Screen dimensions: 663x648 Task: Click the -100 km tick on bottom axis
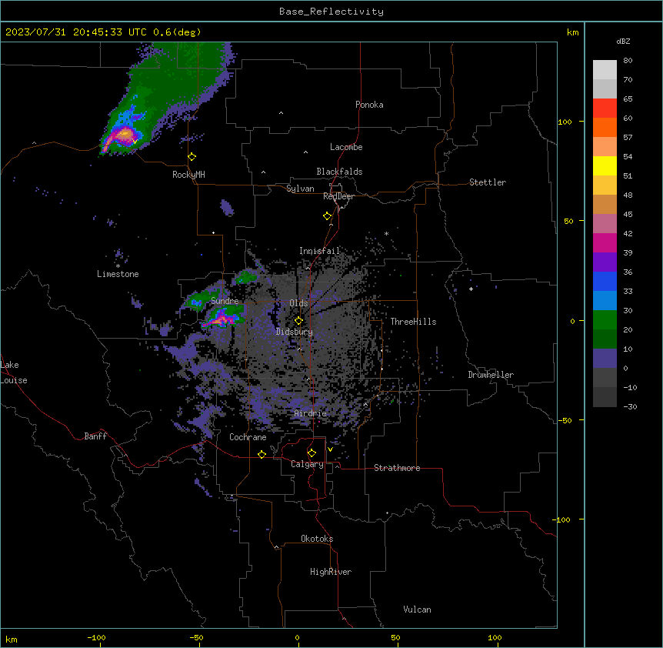pyautogui.click(x=96, y=637)
